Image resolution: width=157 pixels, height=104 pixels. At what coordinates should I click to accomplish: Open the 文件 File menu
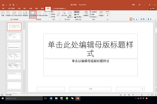pyautogui.click(x=3, y=9)
